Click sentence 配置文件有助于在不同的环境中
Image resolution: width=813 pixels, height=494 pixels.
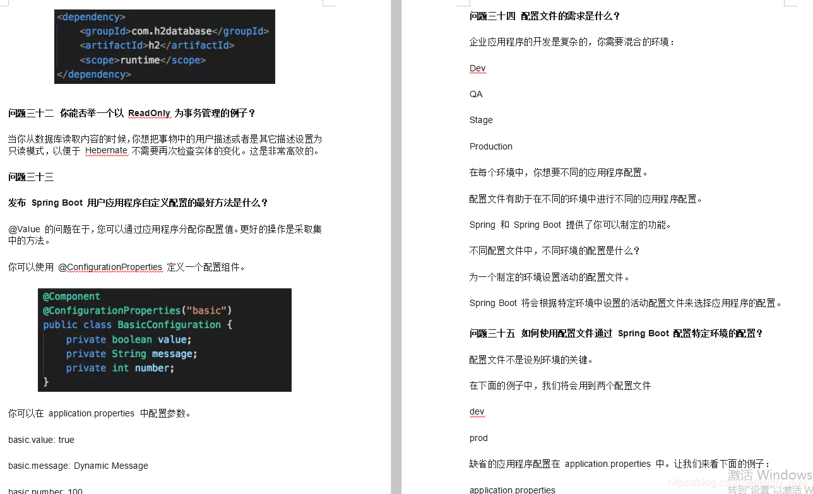(x=586, y=199)
